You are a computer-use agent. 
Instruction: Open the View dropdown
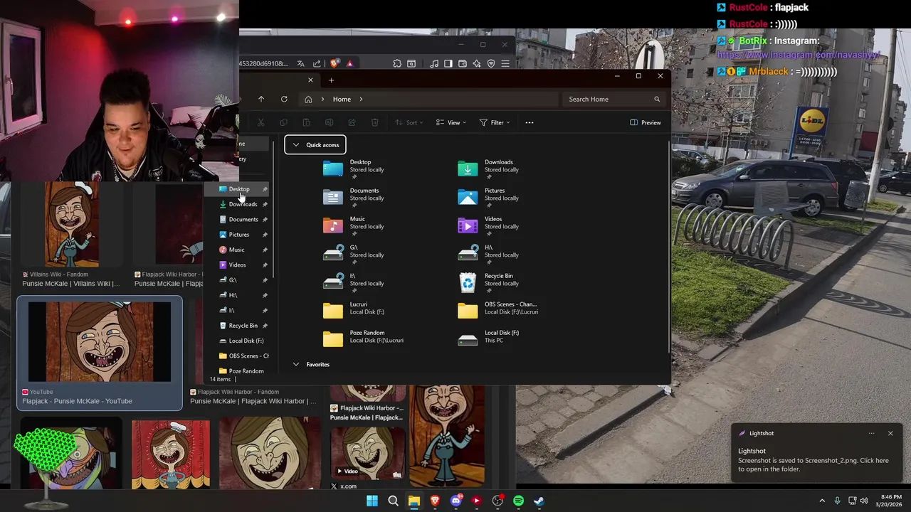451,122
